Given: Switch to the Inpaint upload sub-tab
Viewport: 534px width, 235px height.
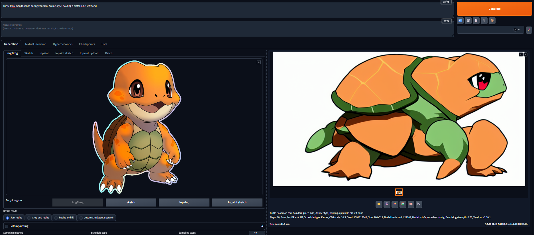Looking at the screenshot, I should click(89, 53).
